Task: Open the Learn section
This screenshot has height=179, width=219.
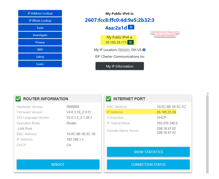Action: point(40,64)
